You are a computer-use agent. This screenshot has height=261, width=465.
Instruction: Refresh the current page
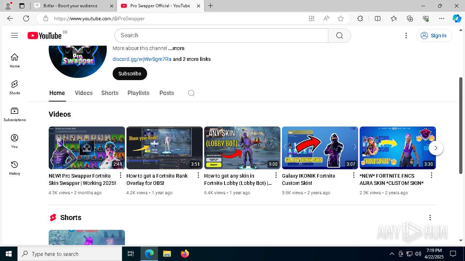[x=26, y=18]
